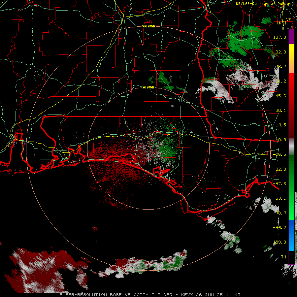Click the NEXLAB-College of DuPage credit text

tap(266, 4)
